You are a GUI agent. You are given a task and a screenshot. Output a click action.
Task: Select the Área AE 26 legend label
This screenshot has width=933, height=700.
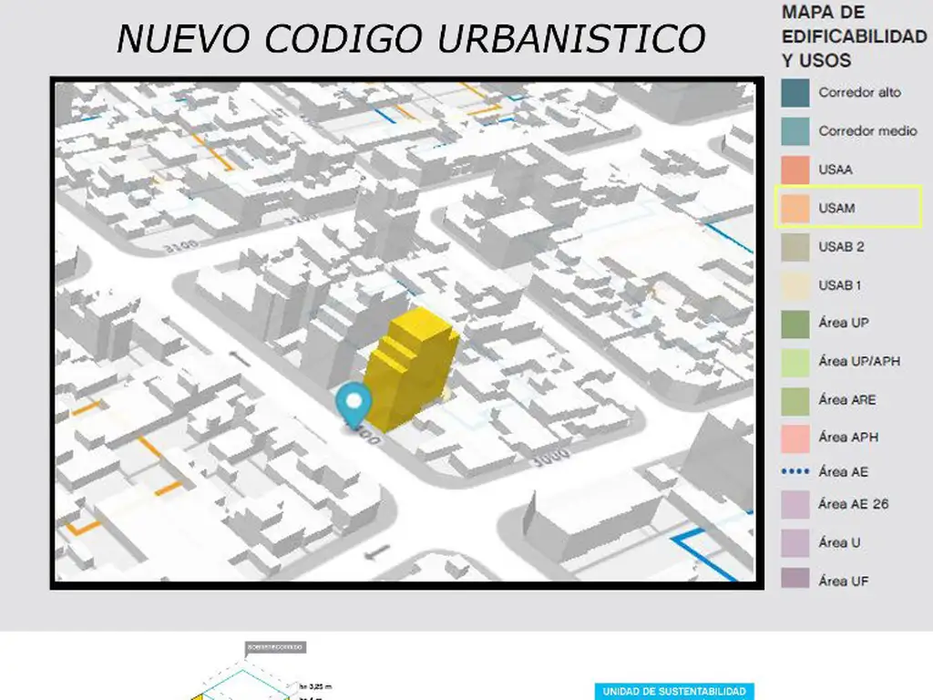click(x=853, y=504)
